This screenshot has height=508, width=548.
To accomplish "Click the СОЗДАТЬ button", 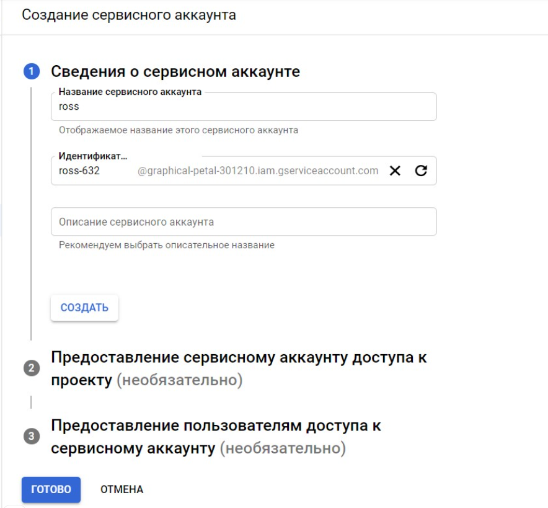I will pyautogui.click(x=84, y=308).
